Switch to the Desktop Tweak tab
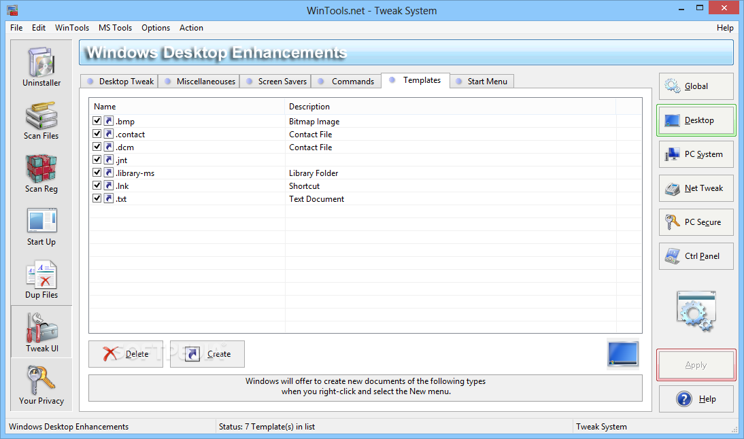Image resolution: width=744 pixels, height=439 pixels. (119, 81)
